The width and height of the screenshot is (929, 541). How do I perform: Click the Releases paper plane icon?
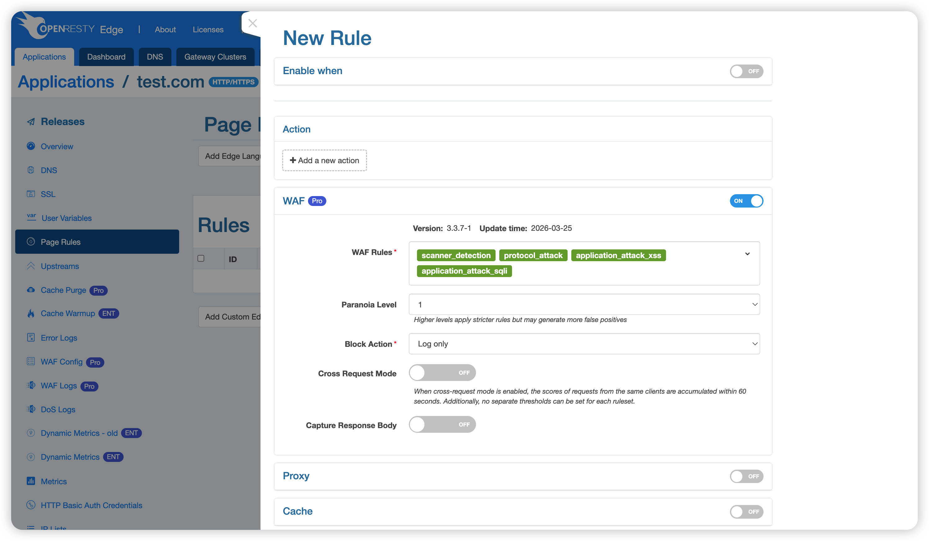(x=31, y=122)
